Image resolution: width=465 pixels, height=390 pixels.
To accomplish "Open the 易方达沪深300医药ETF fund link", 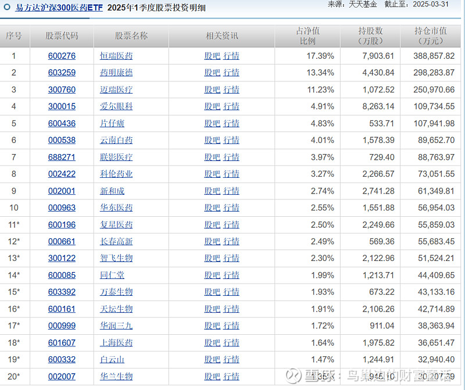I will point(59,8).
